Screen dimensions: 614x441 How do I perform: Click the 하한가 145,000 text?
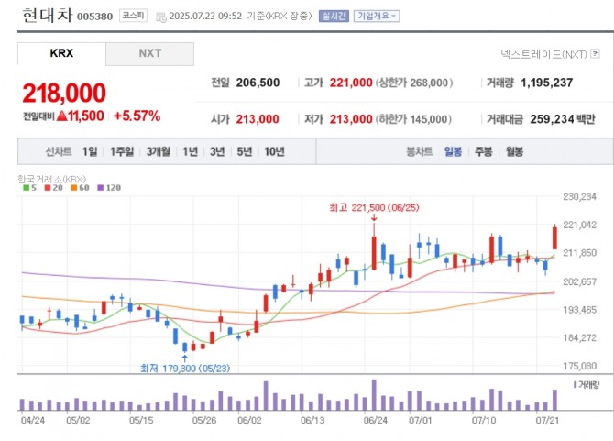click(413, 119)
